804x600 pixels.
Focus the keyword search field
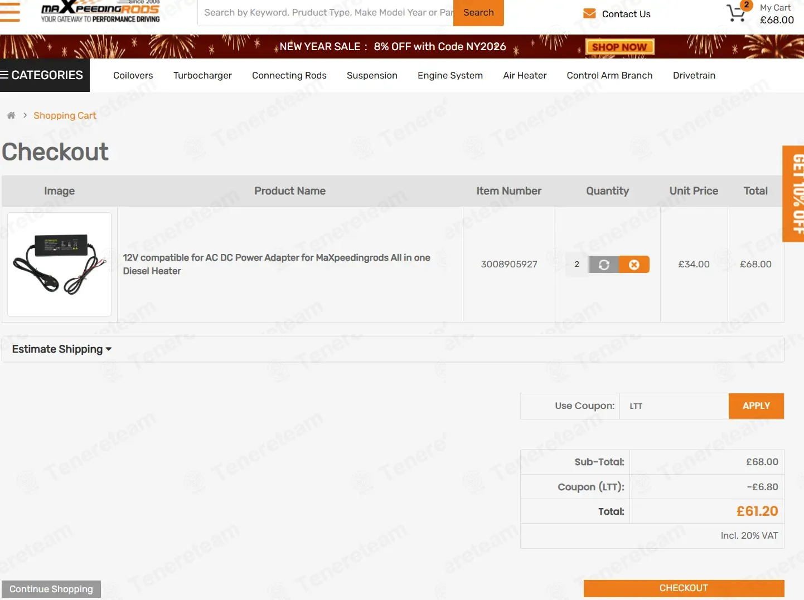pos(326,12)
